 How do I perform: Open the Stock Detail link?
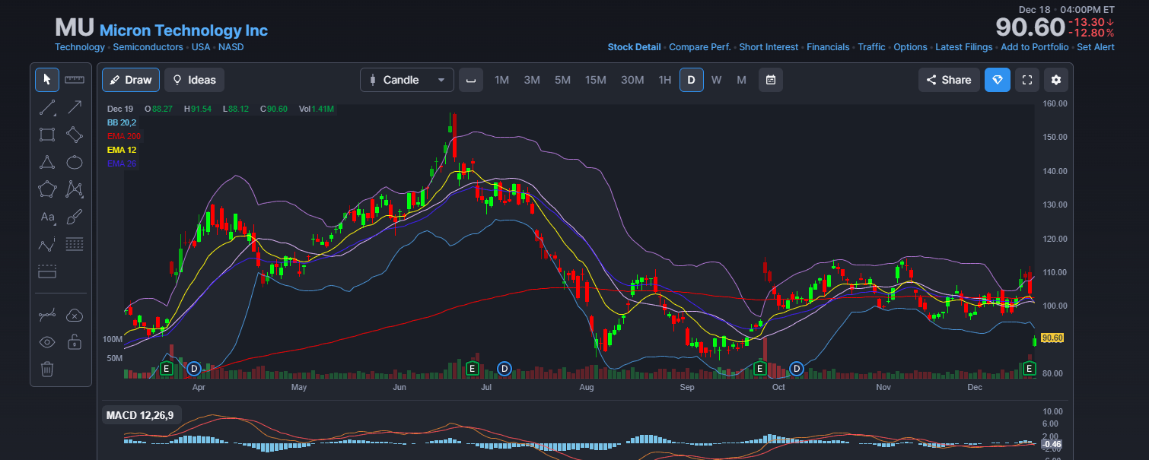[634, 47]
